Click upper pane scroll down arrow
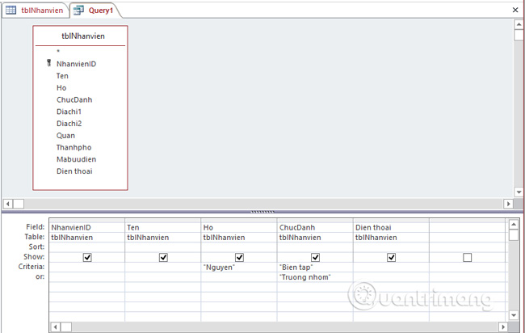This screenshot has height=333, width=525. coord(519,192)
